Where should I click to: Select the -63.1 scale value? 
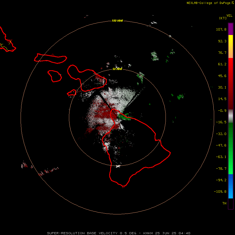(x=221, y=157)
